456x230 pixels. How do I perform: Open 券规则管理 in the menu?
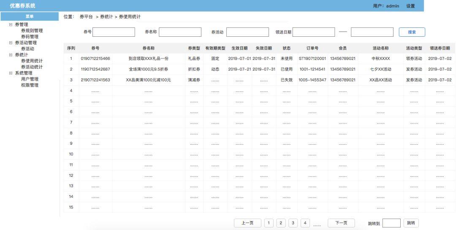point(32,30)
